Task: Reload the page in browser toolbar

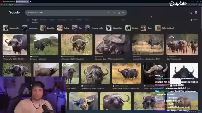Action: tap(7, 5)
